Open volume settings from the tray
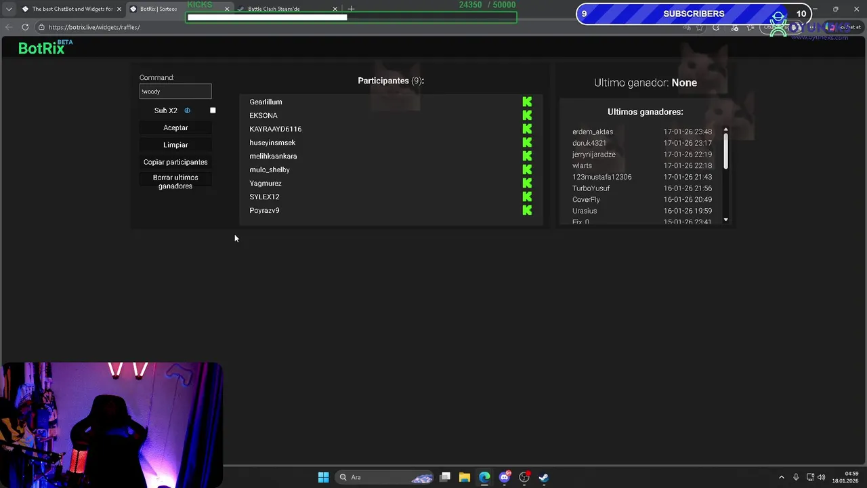867x488 pixels. pos(822,477)
